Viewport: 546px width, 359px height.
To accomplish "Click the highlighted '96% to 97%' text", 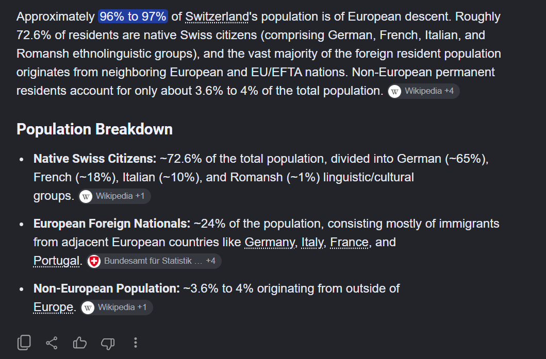I will click(133, 16).
